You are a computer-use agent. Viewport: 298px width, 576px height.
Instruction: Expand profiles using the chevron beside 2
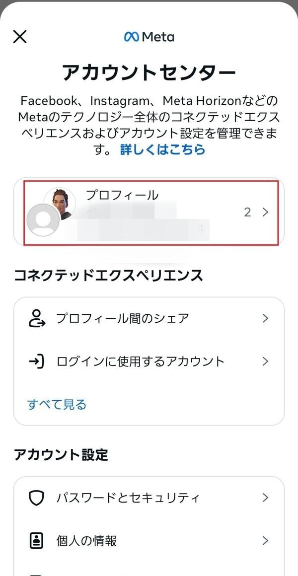(x=265, y=213)
